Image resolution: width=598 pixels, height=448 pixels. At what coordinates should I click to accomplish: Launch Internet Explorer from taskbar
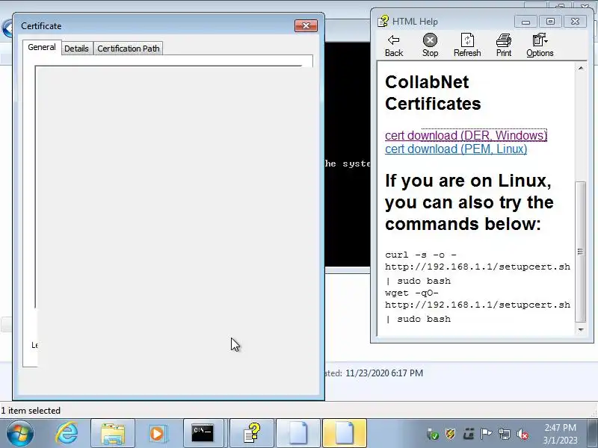tap(67, 434)
